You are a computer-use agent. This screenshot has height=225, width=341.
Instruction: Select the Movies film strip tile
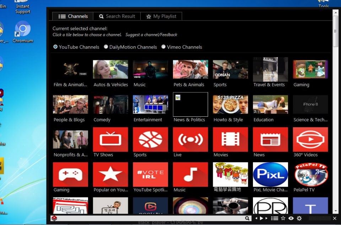[230, 139]
